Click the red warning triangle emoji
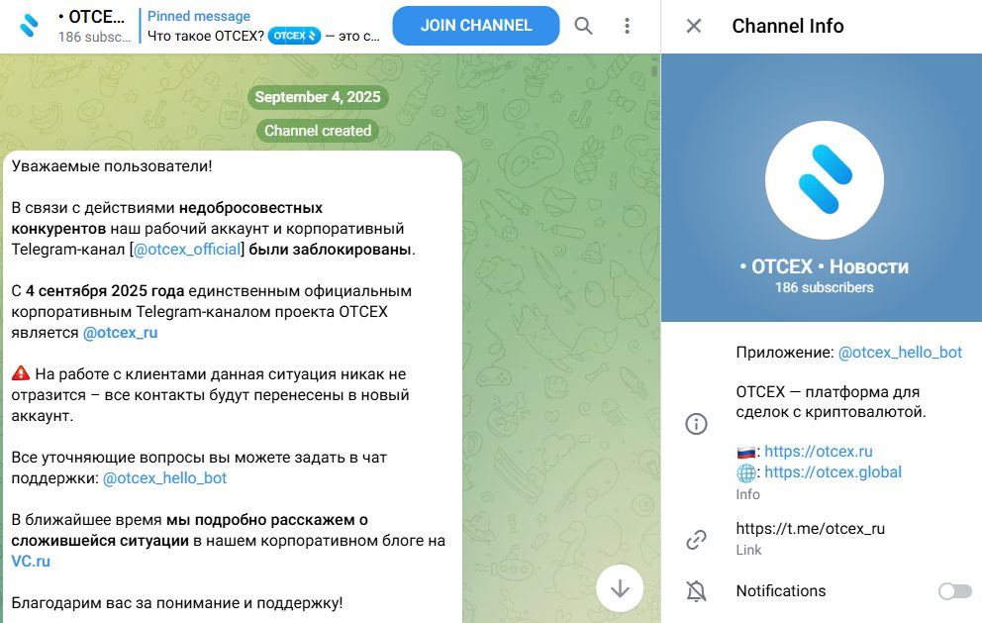 (21, 373)
